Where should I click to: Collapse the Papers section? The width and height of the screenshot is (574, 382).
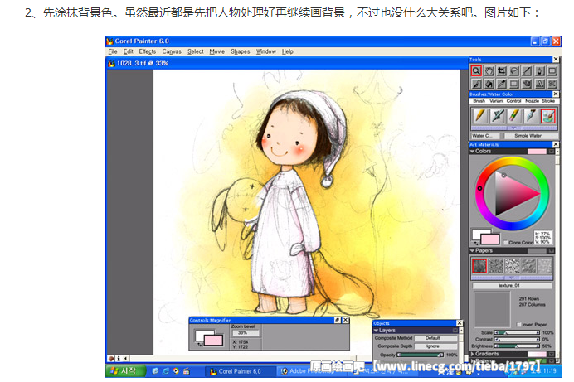473,251
